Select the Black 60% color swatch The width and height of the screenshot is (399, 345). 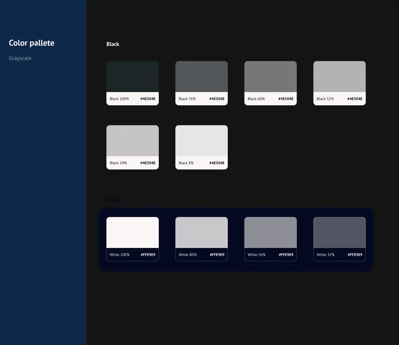pyautogui.click(x=270, y=83)
